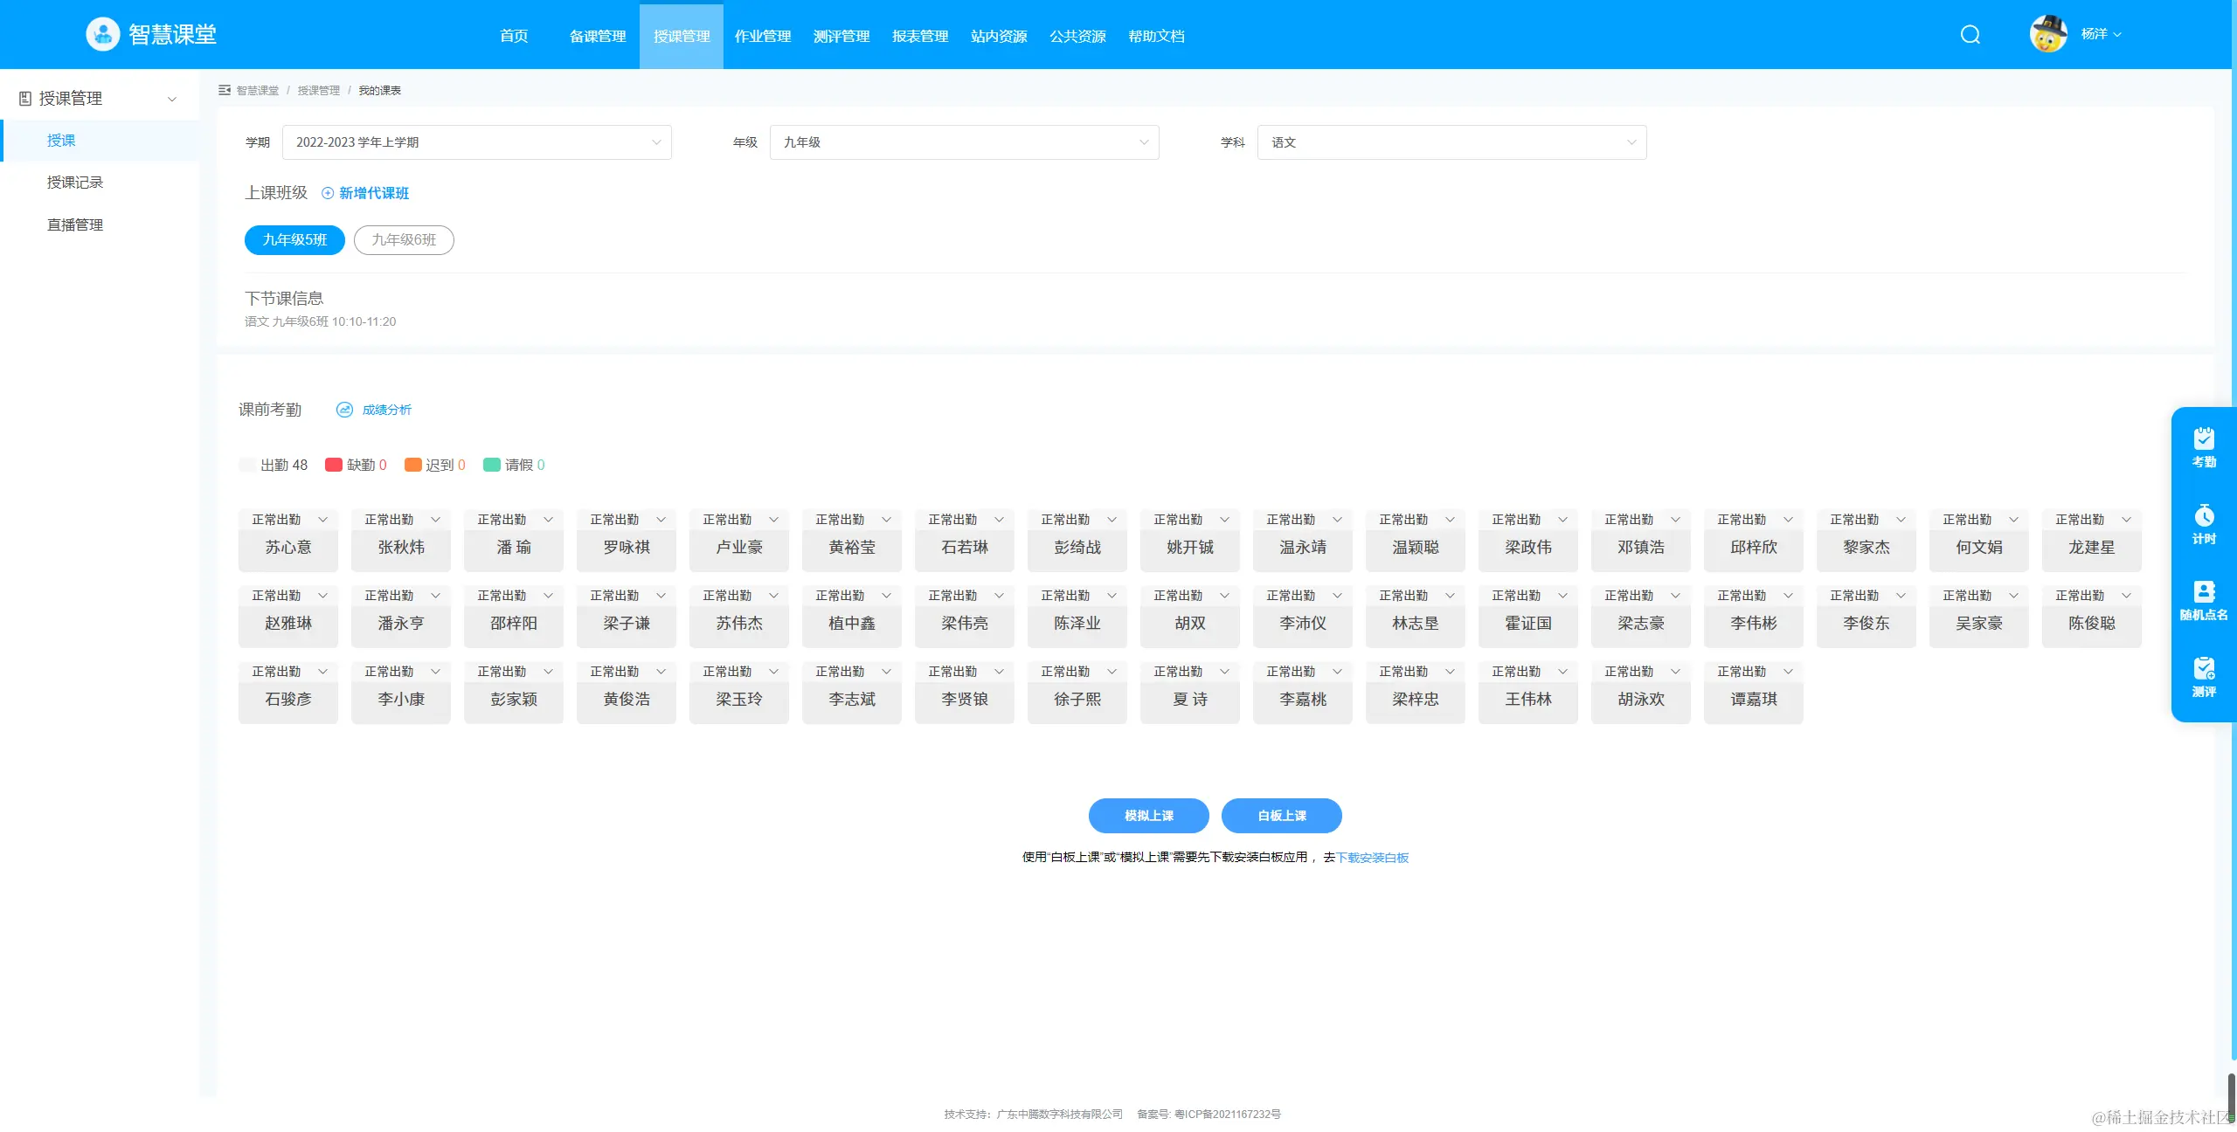Open the 年级 grade dropdown
The image size is (2237, 1132).
(x=964, y=142)
